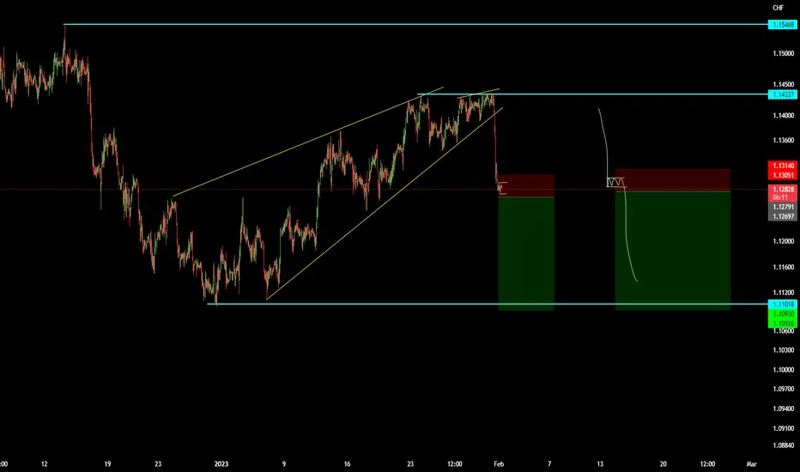Select the 1.11018 cyan price tag
This screenshot has height=472, width=800.
pos(783,304)
